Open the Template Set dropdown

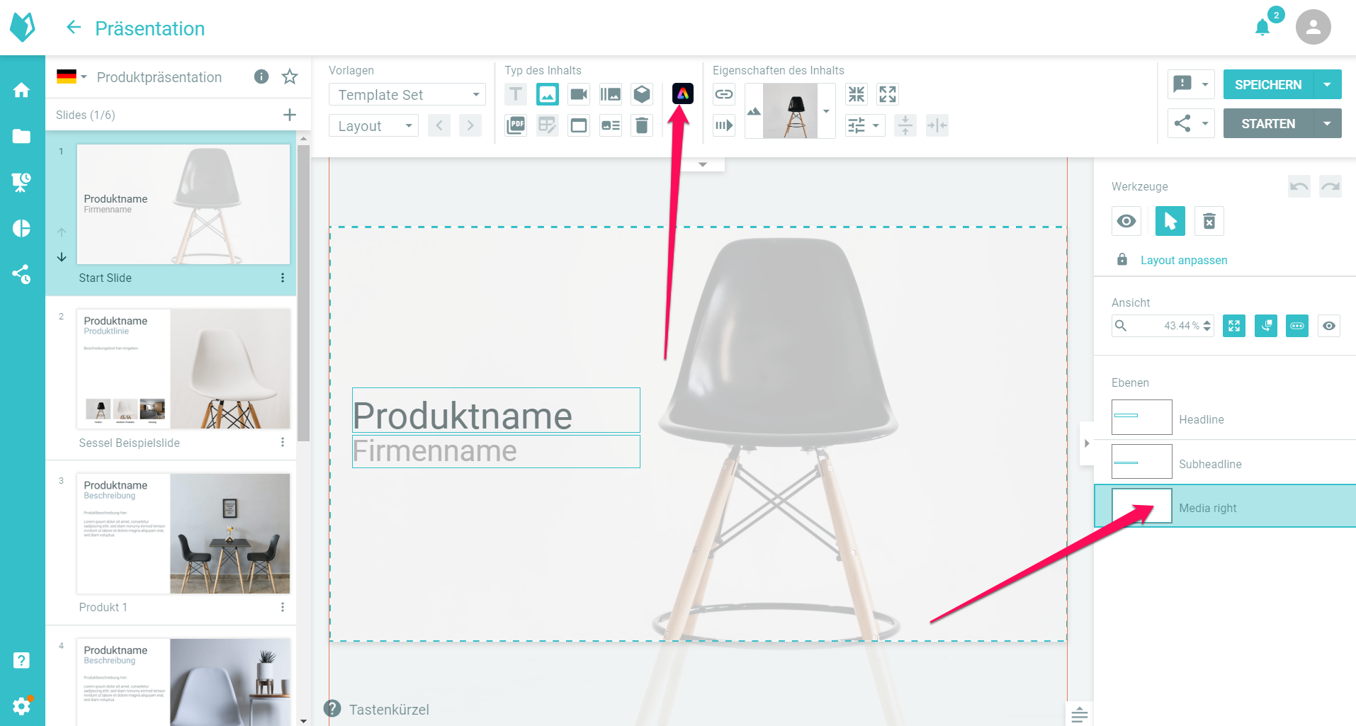click(x=407, y=94)
